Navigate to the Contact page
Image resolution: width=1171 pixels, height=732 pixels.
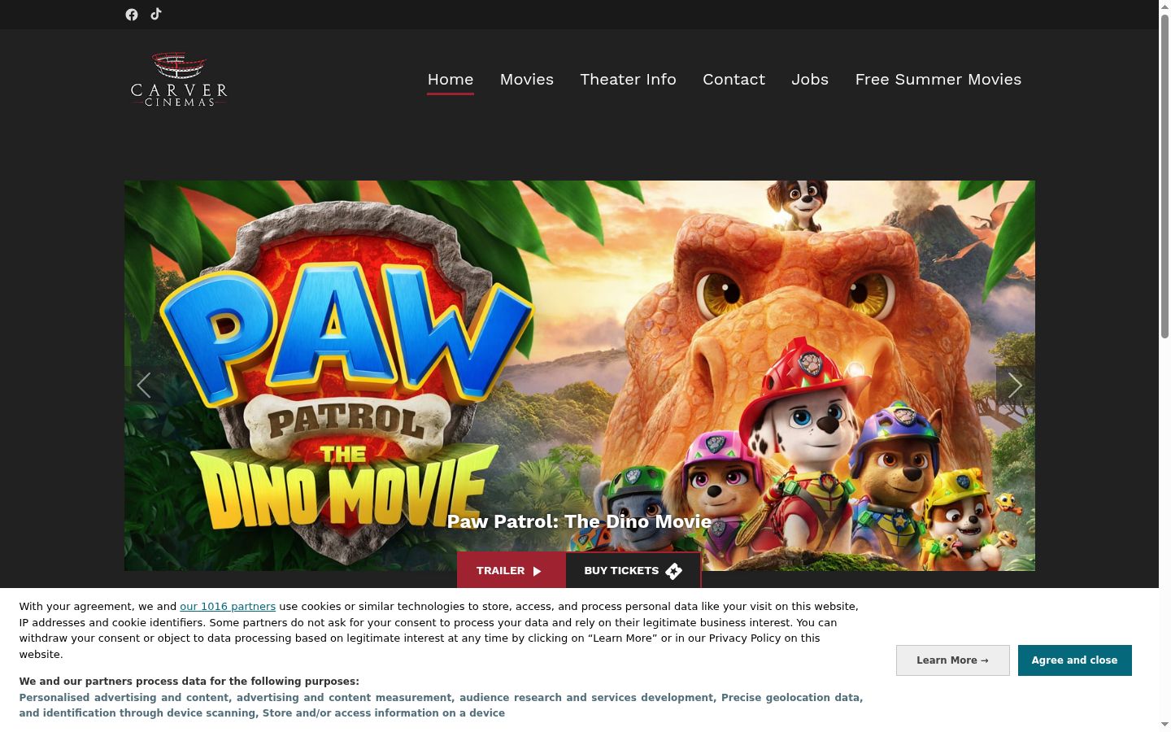[x=734, y=80]
